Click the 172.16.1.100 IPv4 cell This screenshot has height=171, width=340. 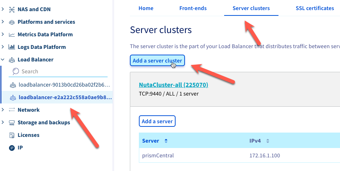pos(264,156)
